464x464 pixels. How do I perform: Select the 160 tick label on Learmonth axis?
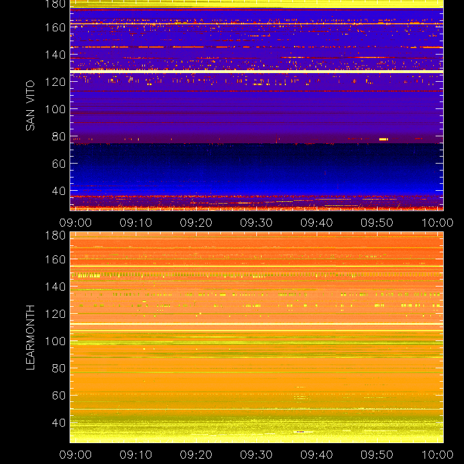55,259
